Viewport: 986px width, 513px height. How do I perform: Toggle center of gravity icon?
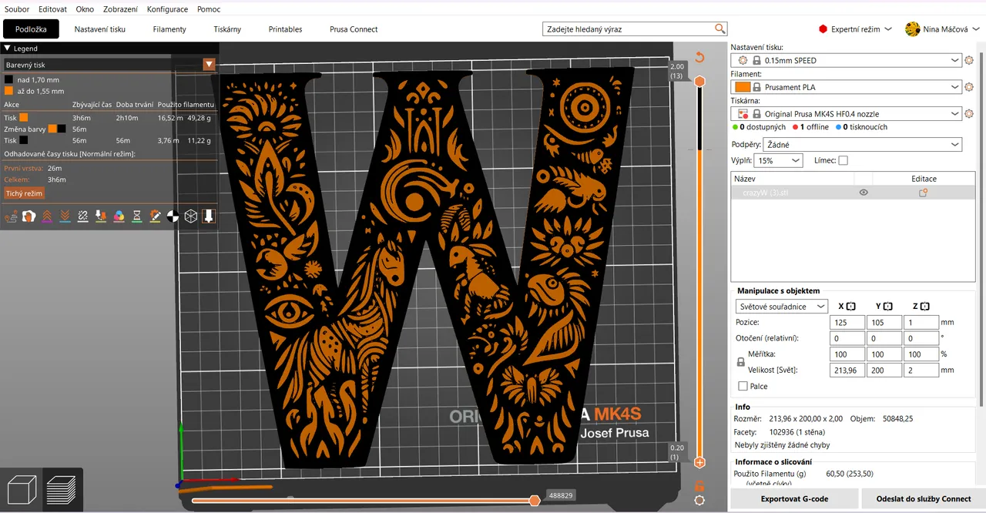point(173,216)
